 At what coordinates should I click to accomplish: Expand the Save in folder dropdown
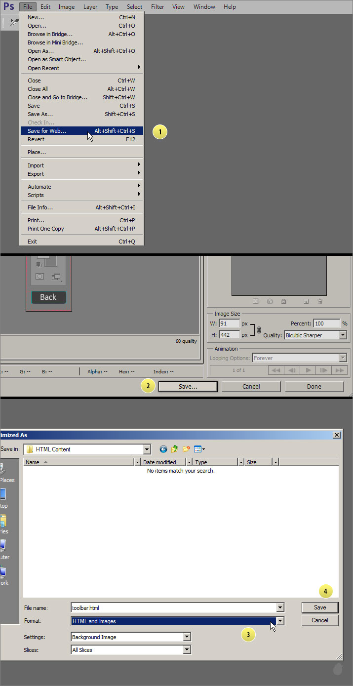tap(147, 449)
